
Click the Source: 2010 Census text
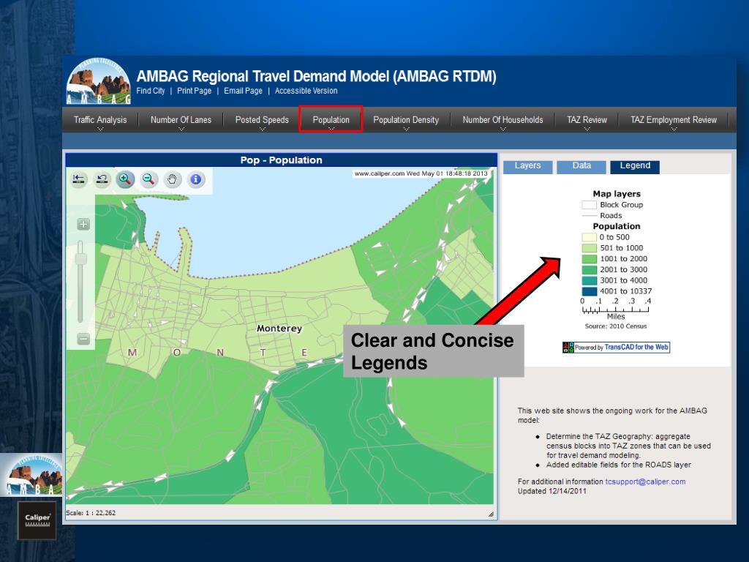click(616, 326)
